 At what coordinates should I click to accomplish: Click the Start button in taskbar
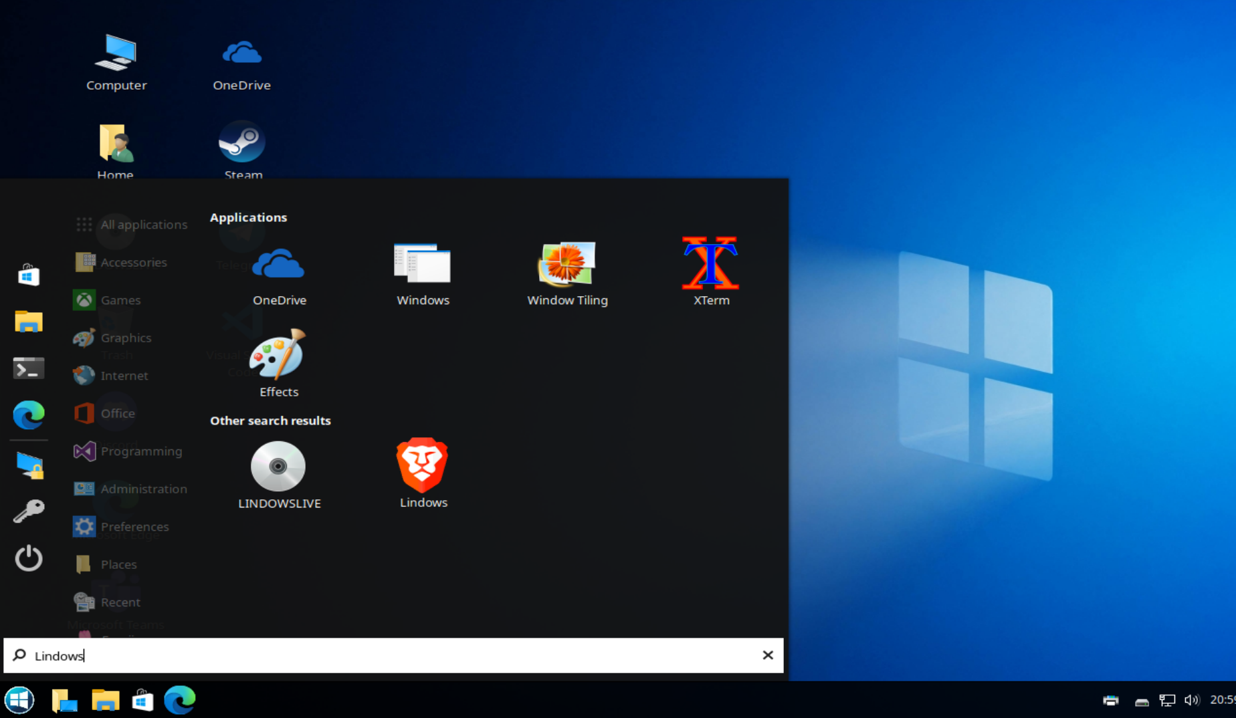19,700
